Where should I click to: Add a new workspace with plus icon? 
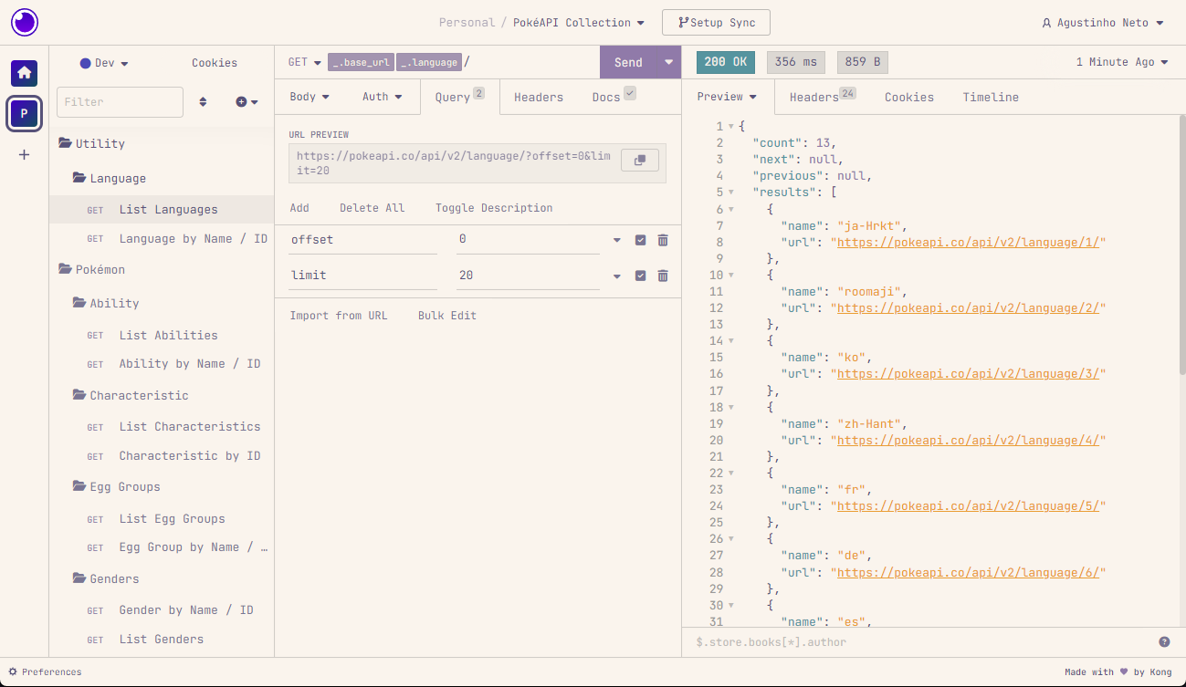coord(25,155)
